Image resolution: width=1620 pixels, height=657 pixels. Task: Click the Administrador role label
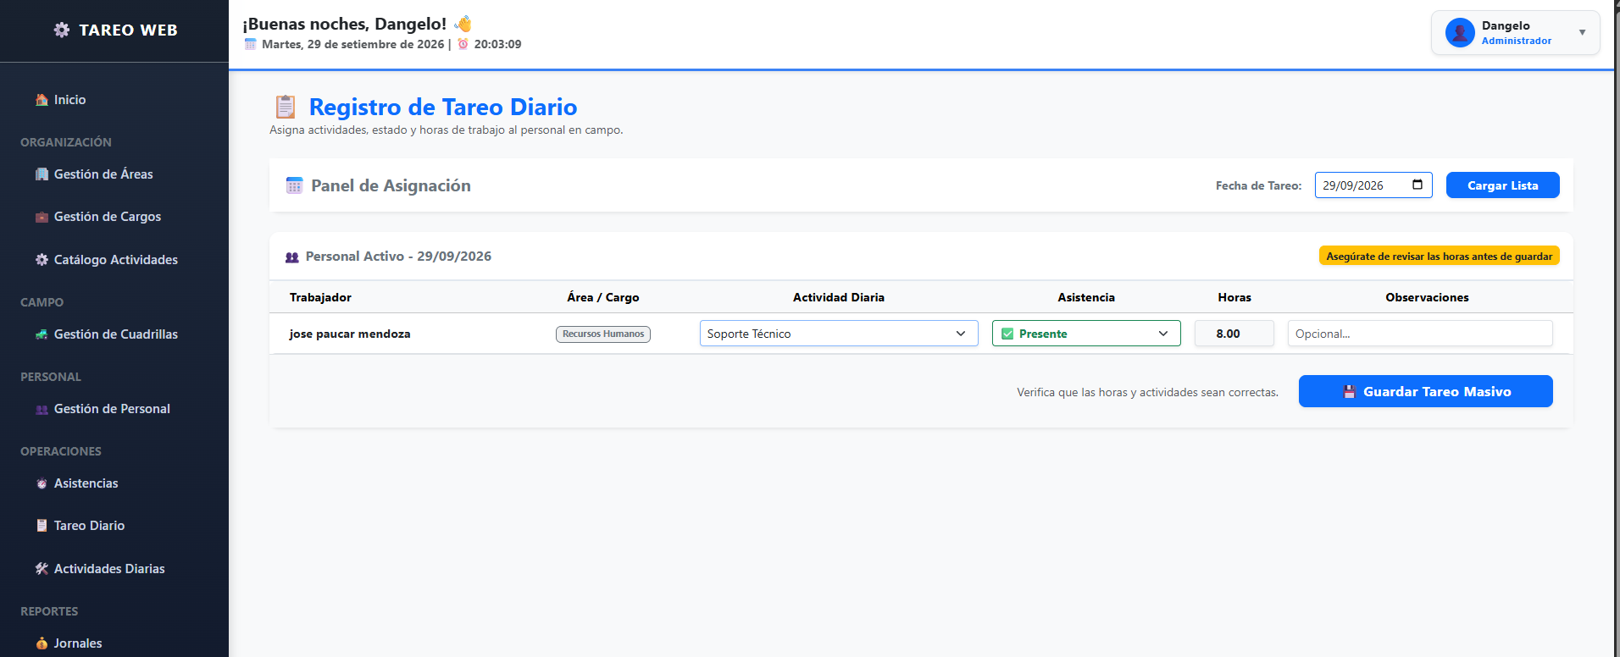click(x=1517, y=41)
